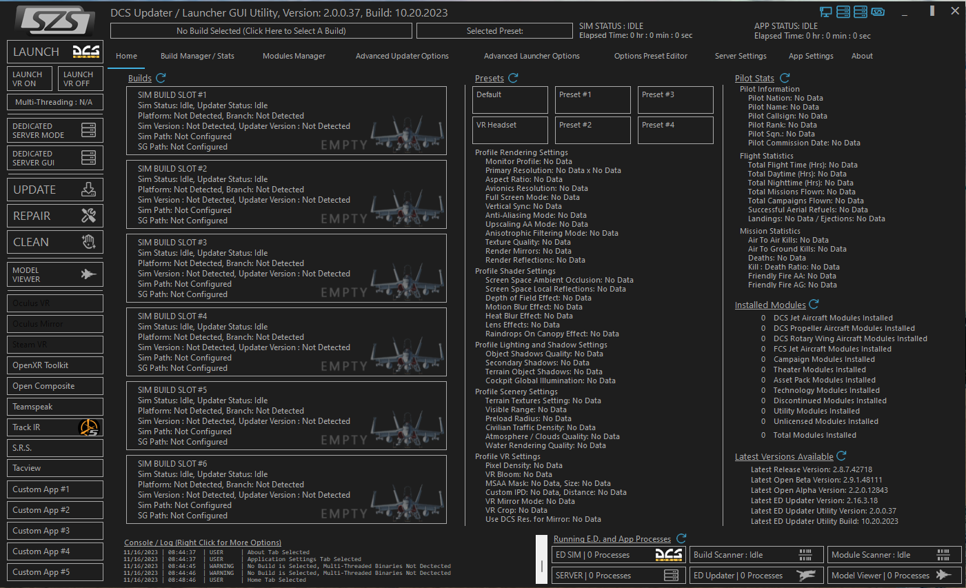Click the Build Scanner status icon

click(x=805, y=555)
